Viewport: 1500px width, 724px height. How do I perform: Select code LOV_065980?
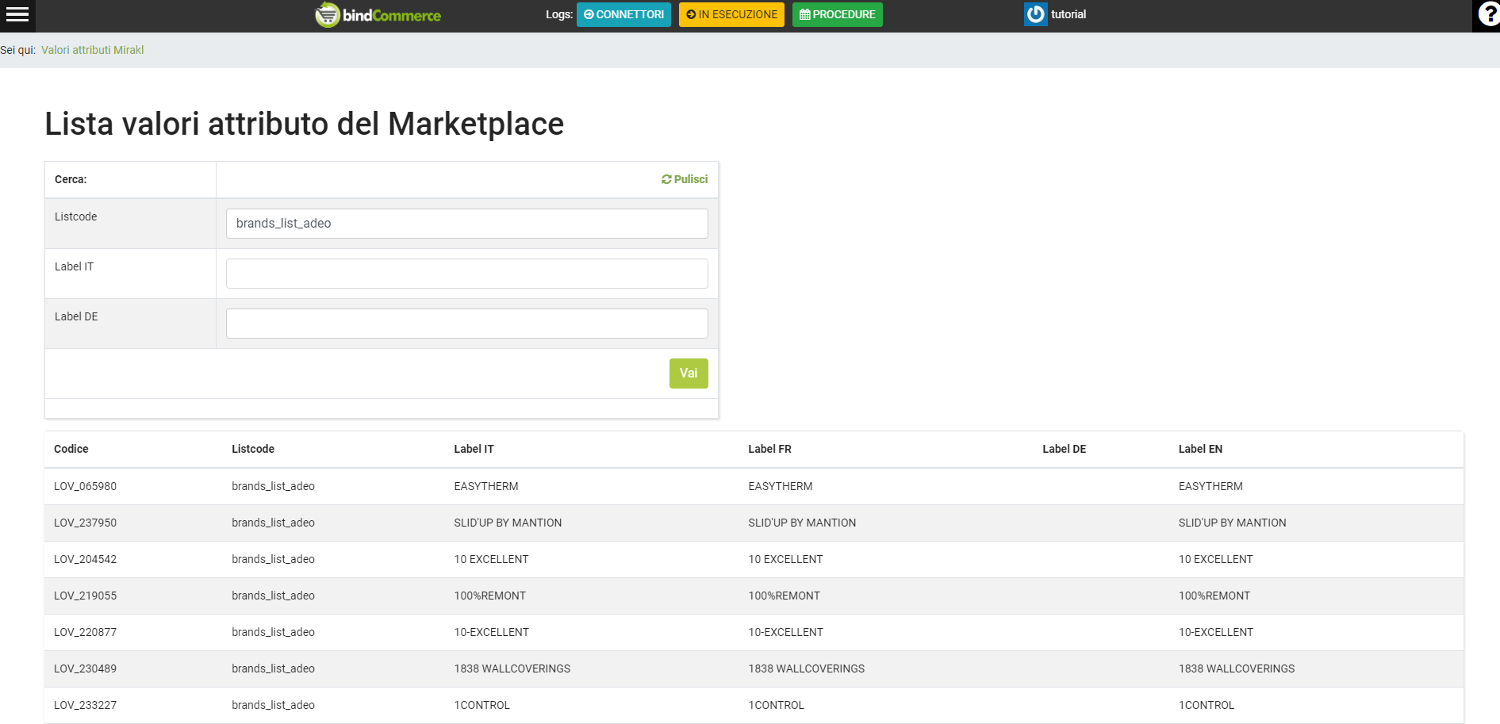(x=85, y=486)
